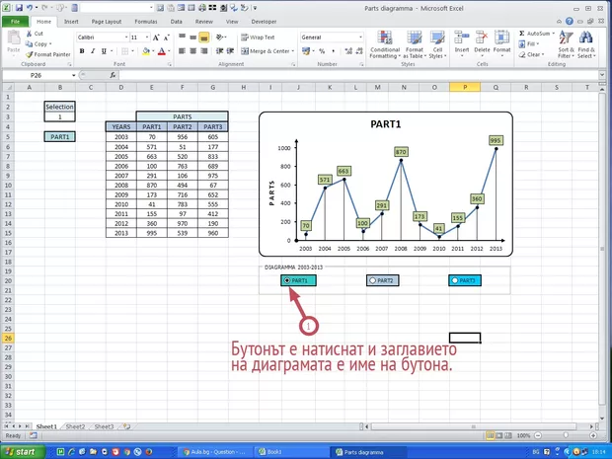
Task: Click the AutoSum icon
Action: pyautogui.click(x=538, y=33)
